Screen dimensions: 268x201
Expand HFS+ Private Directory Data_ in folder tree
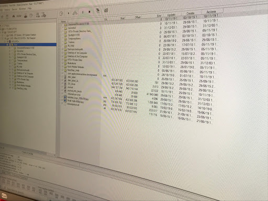pos(10,54)
